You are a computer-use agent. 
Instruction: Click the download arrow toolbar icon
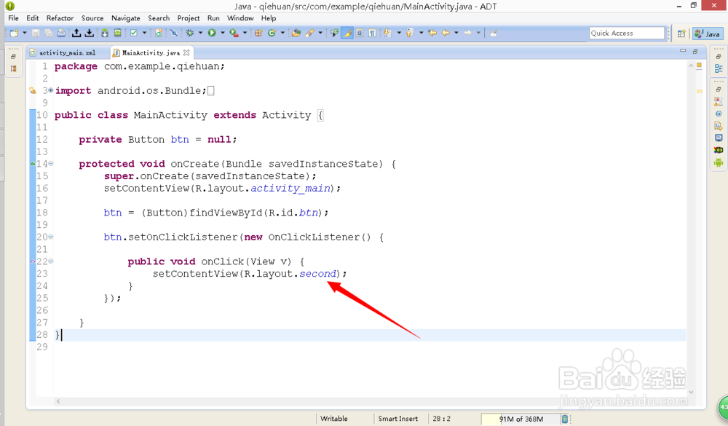coord(89,33)
